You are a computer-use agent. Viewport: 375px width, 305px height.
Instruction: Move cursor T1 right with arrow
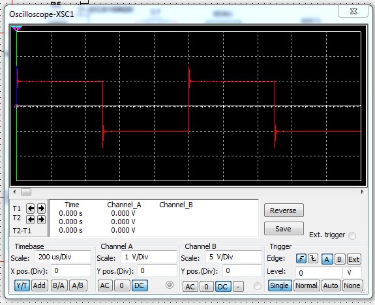click(41, 209)
